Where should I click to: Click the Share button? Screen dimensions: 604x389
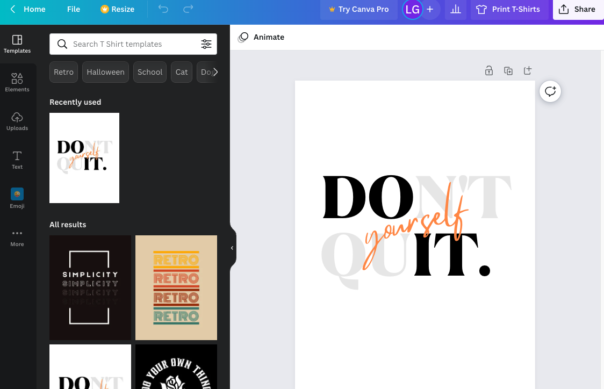(x=578, y=9)
